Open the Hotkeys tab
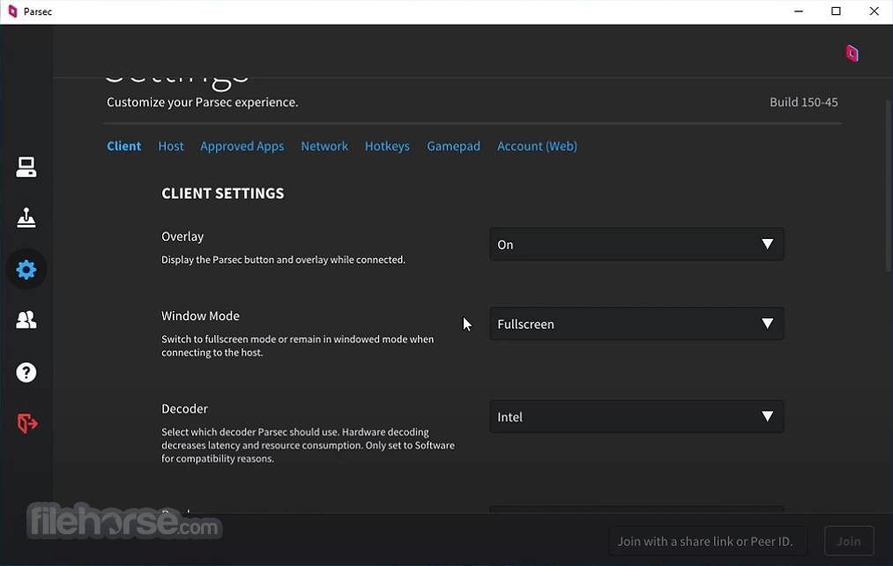This screenshot has width=893, height=566. click(387, 146)
